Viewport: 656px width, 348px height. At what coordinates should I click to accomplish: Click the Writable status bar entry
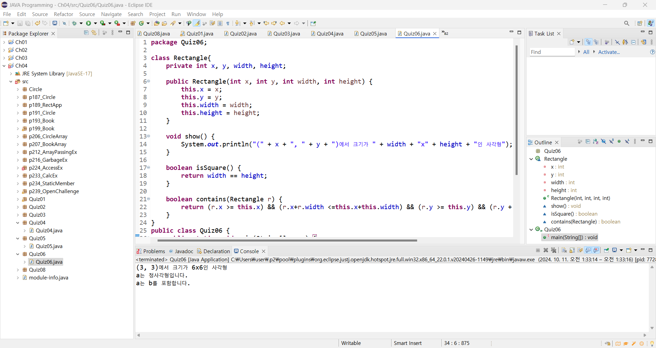tap(351, 343)
